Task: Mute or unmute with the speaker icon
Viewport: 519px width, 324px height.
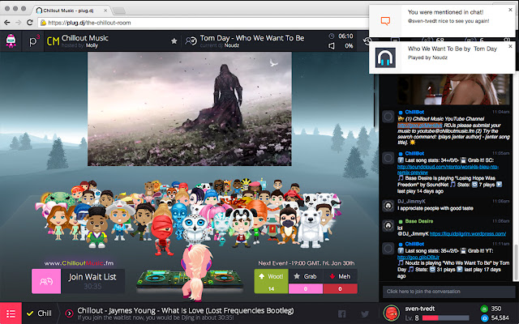Action: (332, 46)
